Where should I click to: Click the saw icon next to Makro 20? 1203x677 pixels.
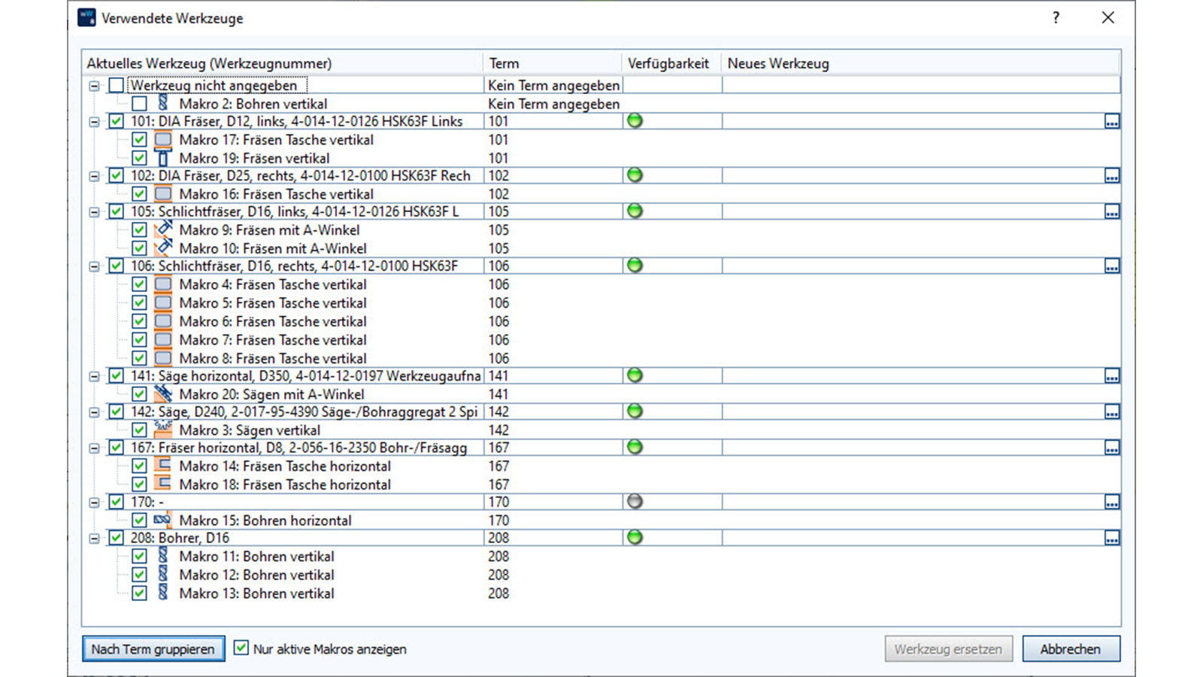pyautogui.click(x=163, y=393)
